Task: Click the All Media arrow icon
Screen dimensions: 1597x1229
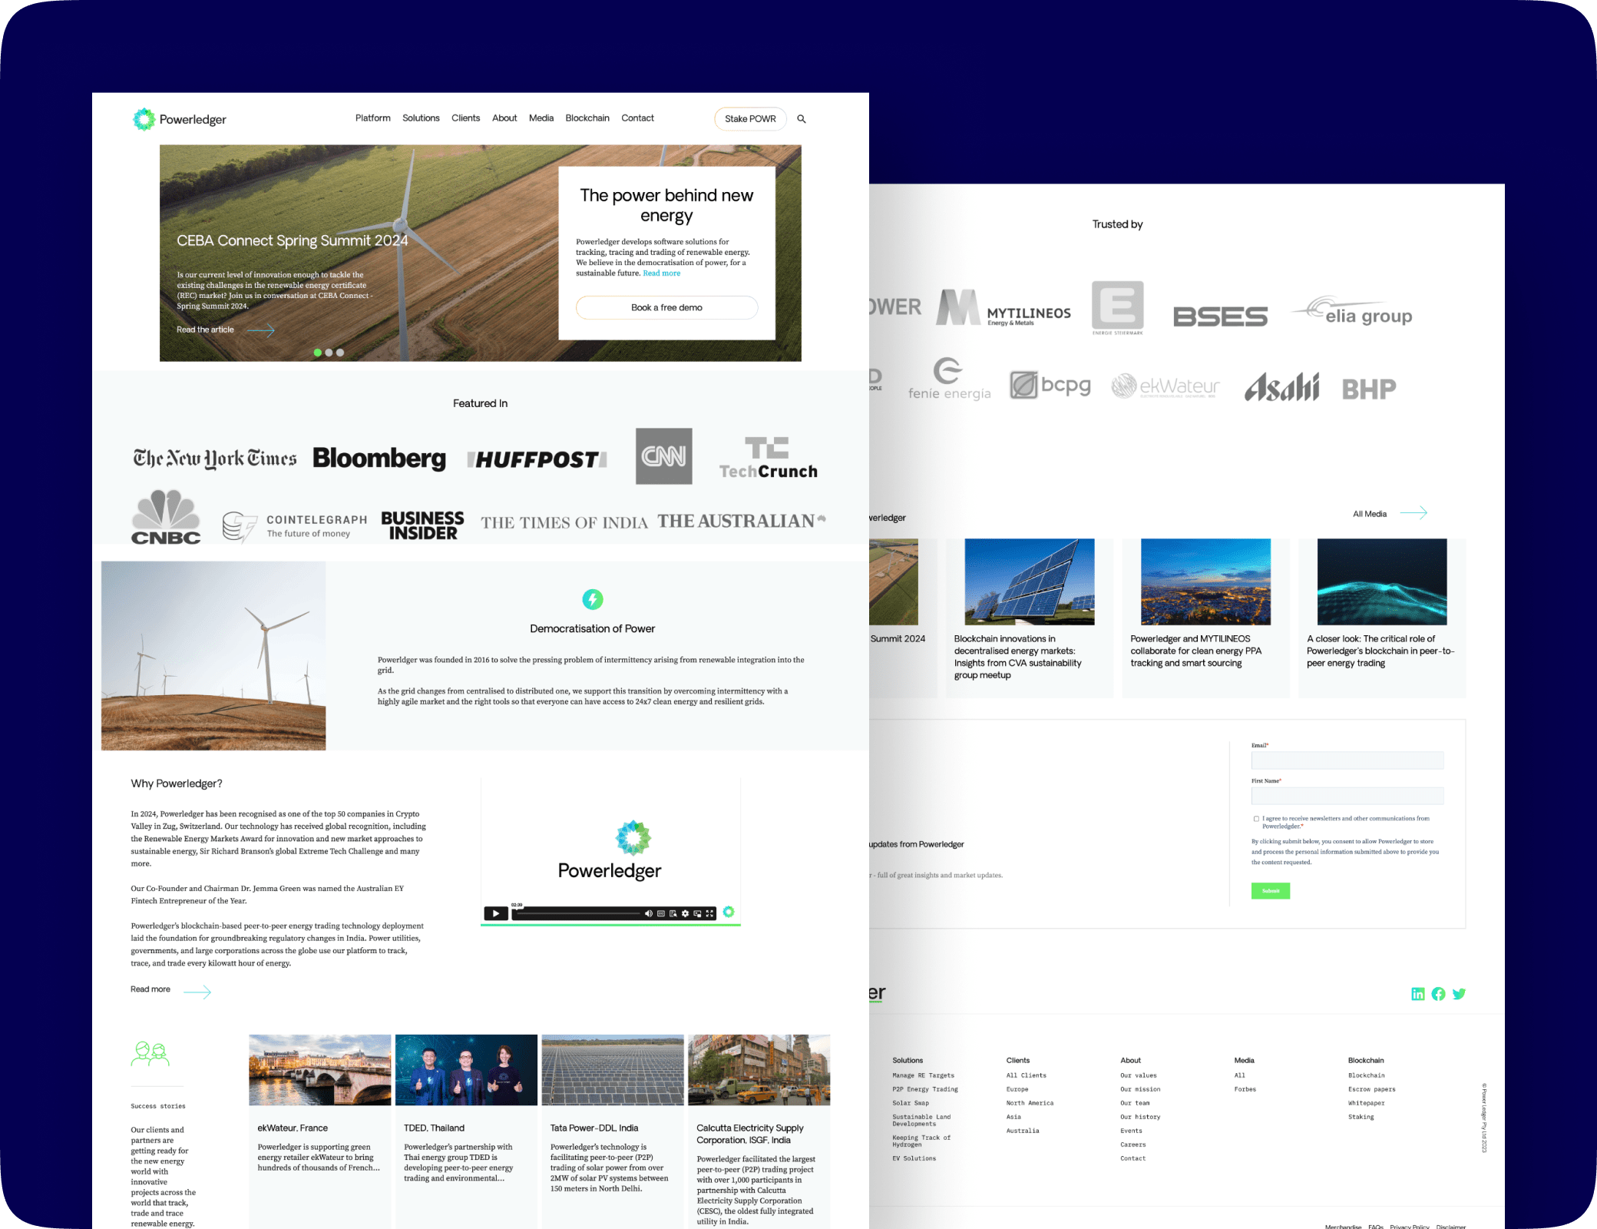Action: point(1413,513)
